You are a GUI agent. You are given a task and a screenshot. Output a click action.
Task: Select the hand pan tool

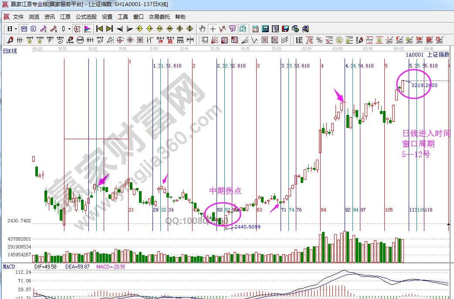(202, 29)
